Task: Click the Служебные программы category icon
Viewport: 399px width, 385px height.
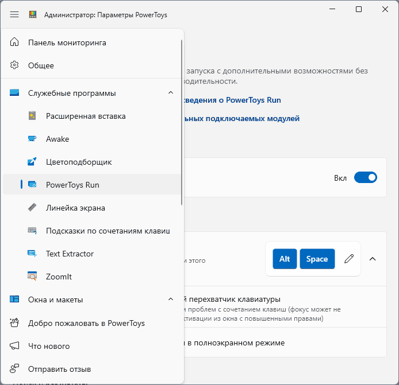Action: (x=14, y=92)
